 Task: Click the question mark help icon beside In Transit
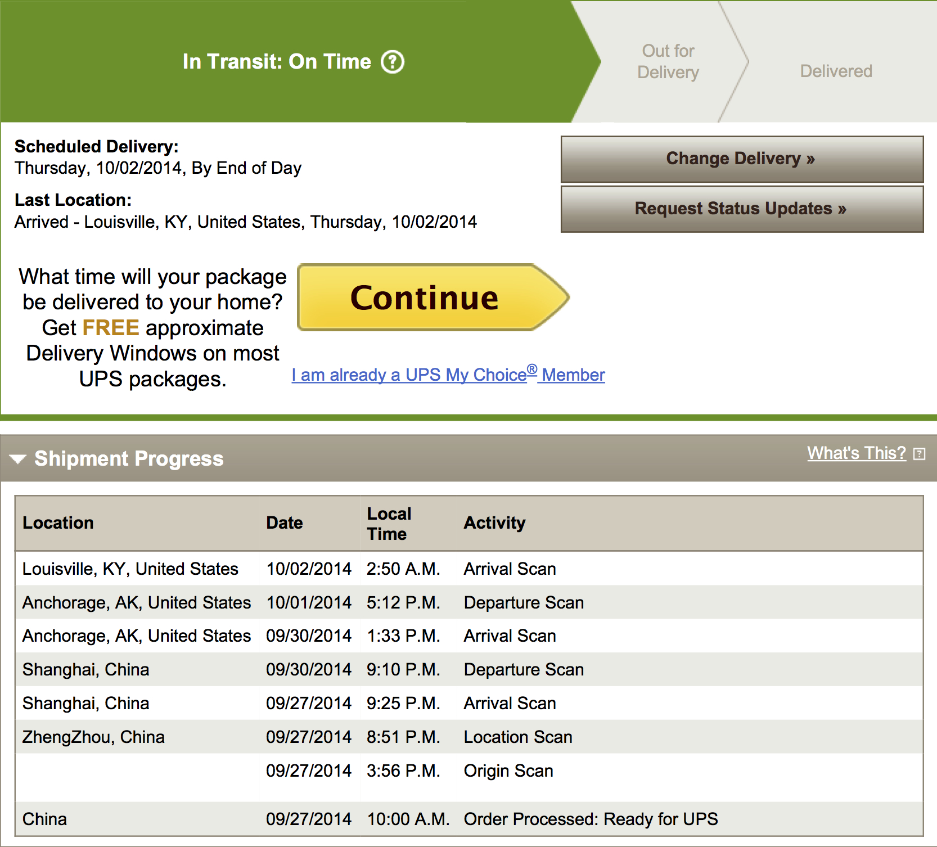click(x=393, y=62)
